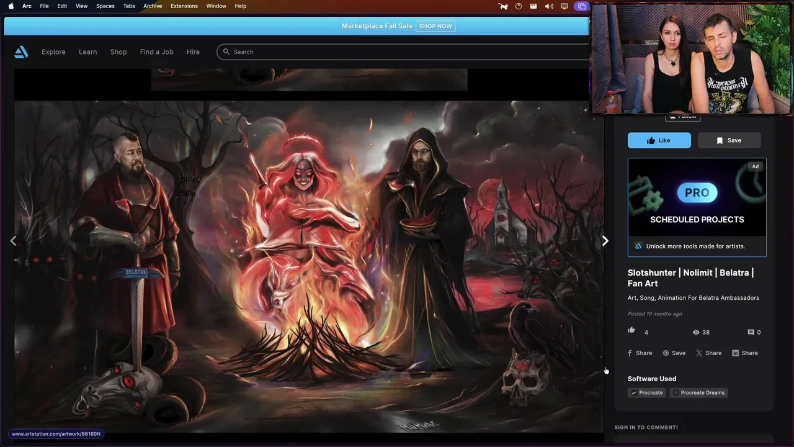The height and width of the screenshot is (447, 794).
Task: Open the Find a Job link
Action: click(x=156, y=52)
